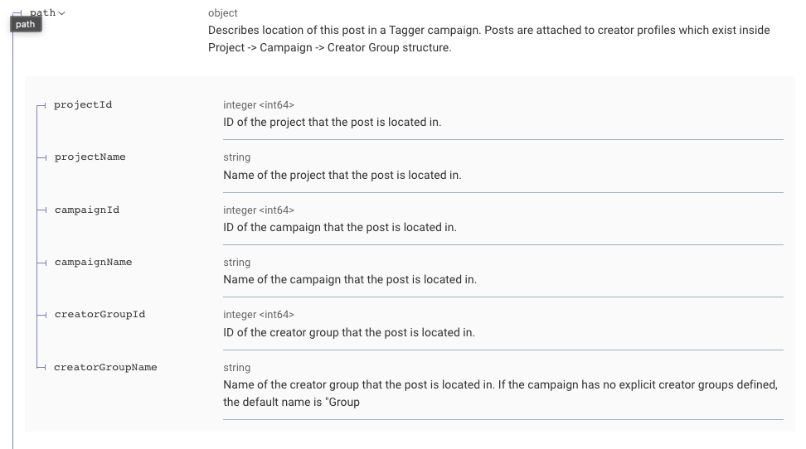Screen dimensions: 806x449
Task: Select the projectId property name
Action: tap(83, 105)
